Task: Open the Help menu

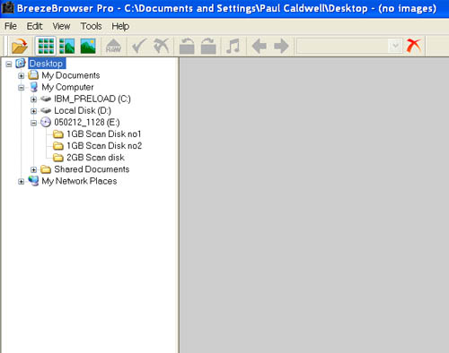Action: coord(120,26)
